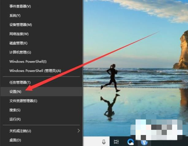The width and height of the screenshot is (188, 146).
Task: Click the microphone icon in the search box
Action: pyautogui.click(x=104, y=142)
